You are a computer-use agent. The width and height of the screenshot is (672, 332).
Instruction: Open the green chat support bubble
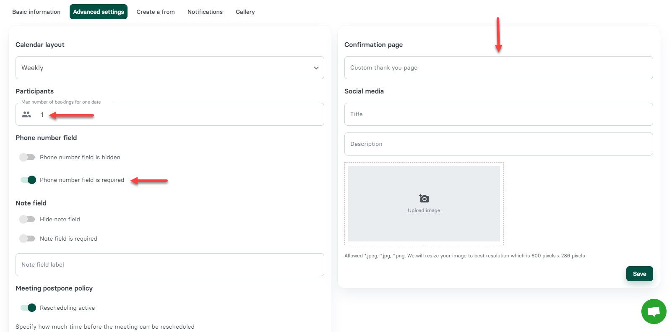(654, 311)
